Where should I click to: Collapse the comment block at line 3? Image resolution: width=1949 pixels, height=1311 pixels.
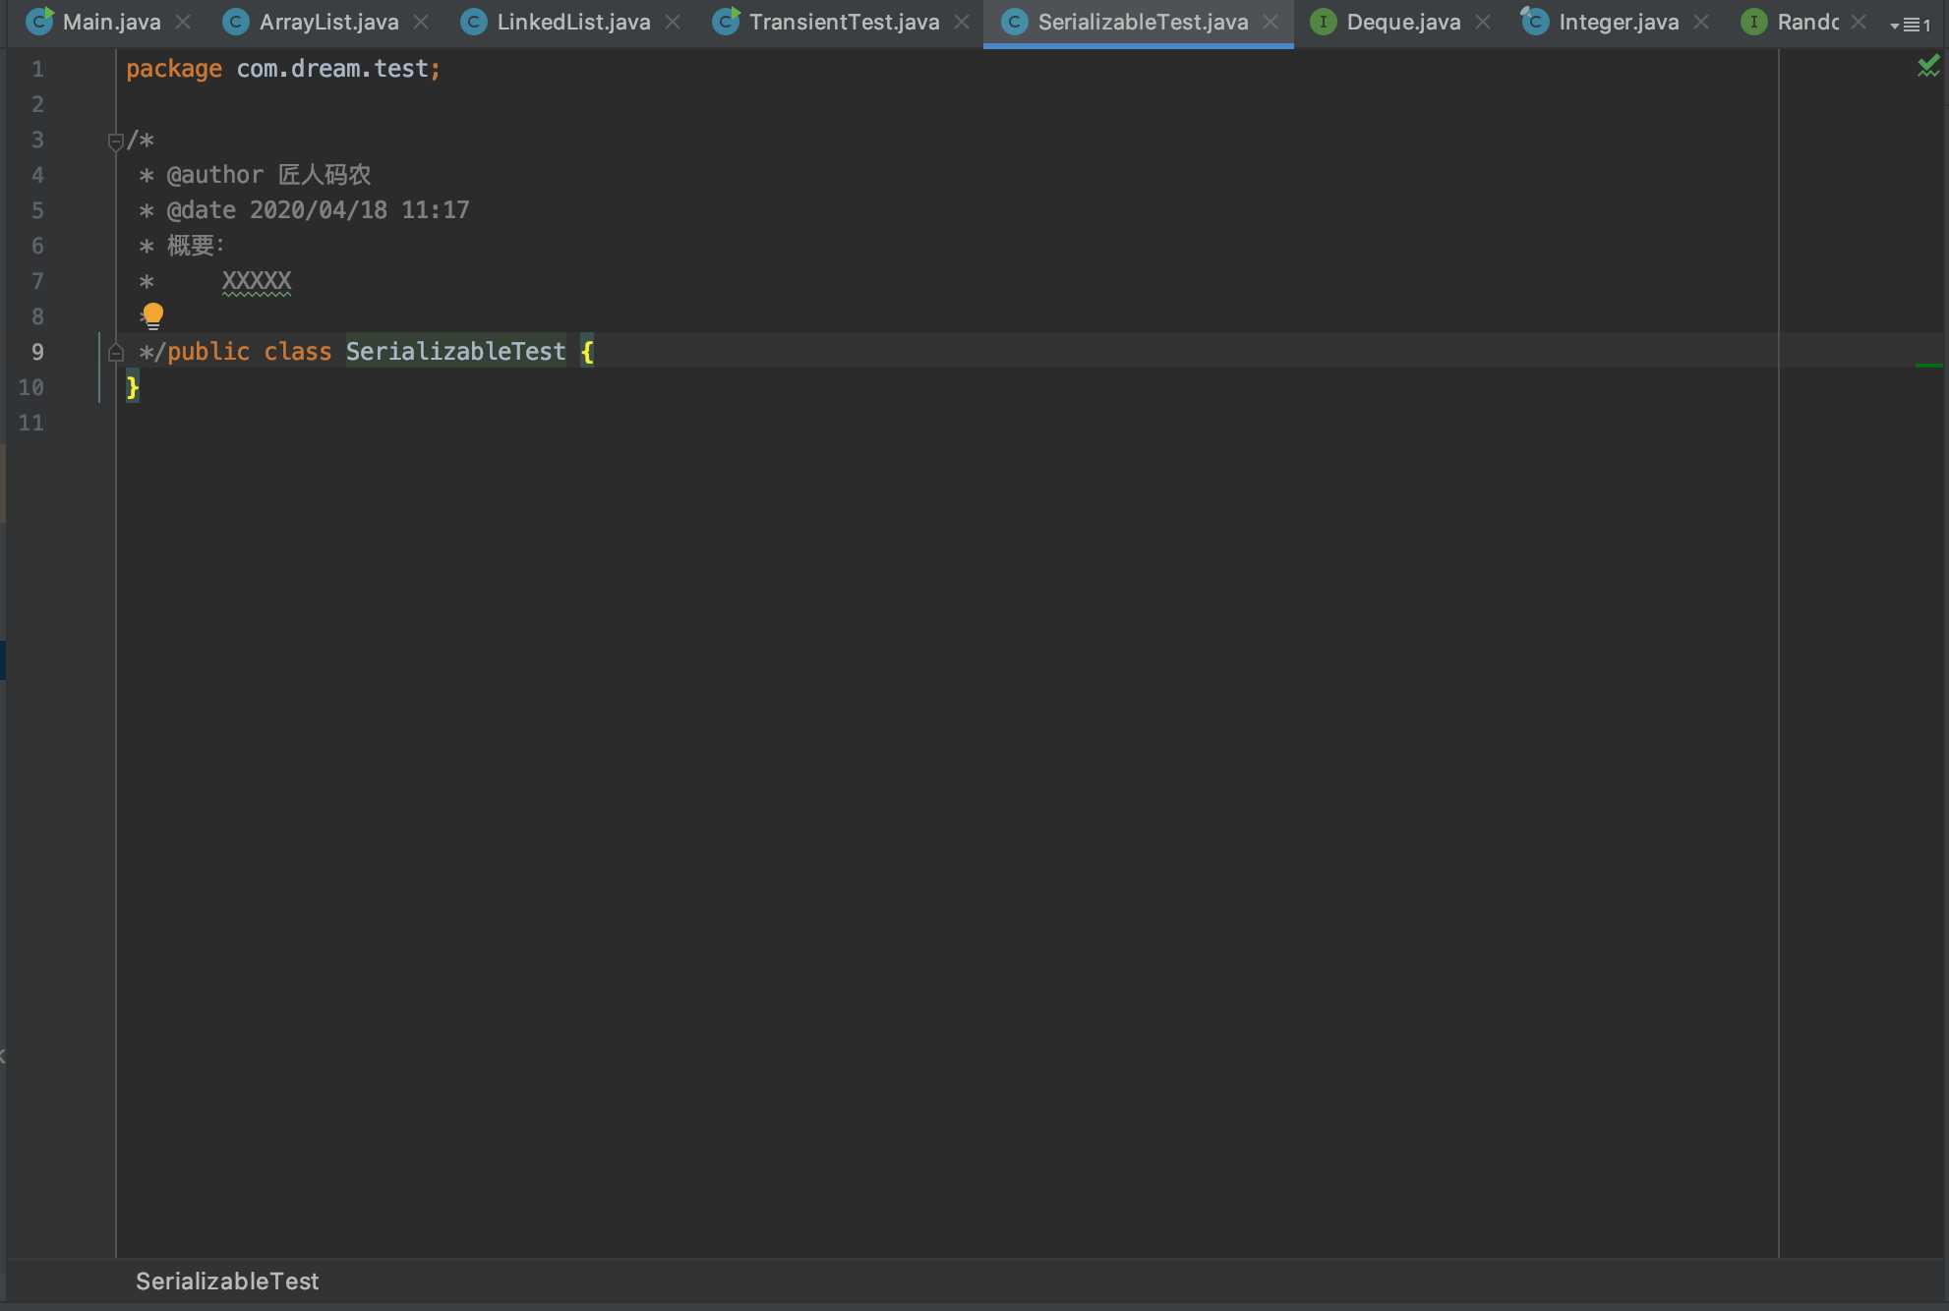tap(115, 142)
